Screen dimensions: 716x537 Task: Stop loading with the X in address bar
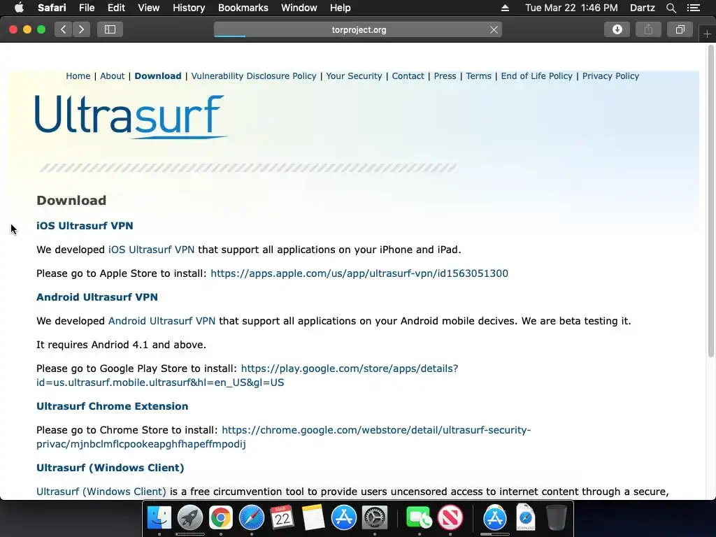(494, 29)
